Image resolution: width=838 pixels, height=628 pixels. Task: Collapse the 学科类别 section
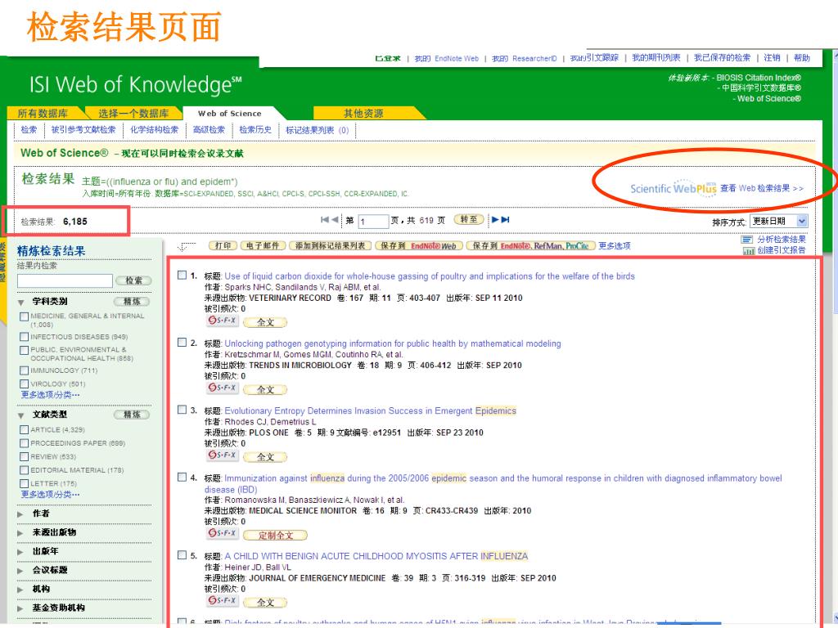click(20, 303)
